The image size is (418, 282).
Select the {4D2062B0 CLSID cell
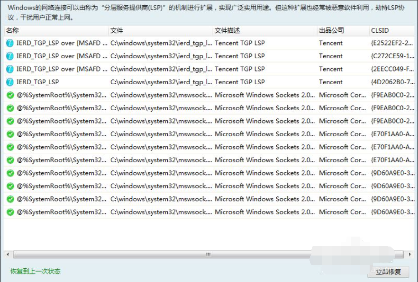pyautogui.click(x=391, y=82)
